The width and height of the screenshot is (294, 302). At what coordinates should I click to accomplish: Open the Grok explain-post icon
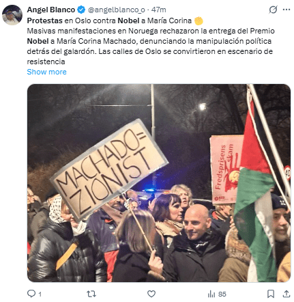pos(273,10)
